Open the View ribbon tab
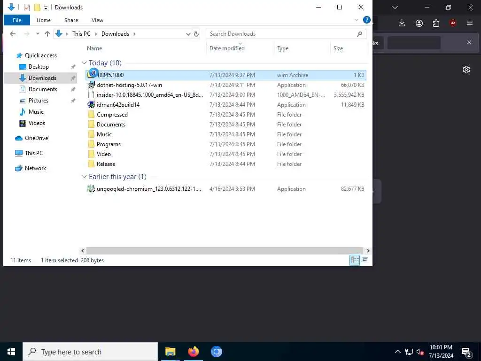The height and width of the screenshot is (361, 481). click(97, 20)
